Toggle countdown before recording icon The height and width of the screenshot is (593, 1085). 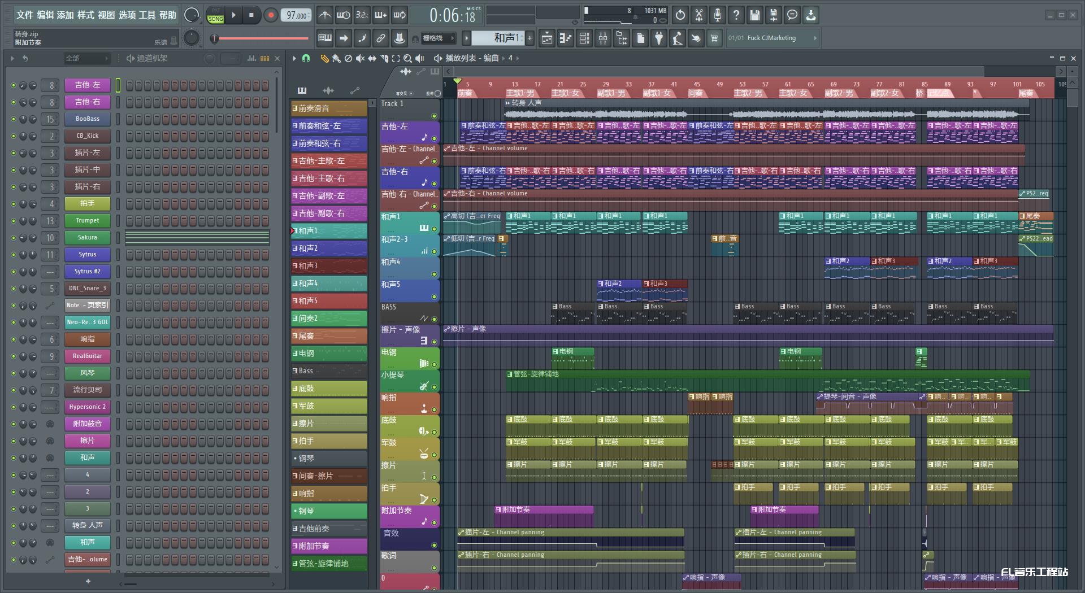coord(362,15)
